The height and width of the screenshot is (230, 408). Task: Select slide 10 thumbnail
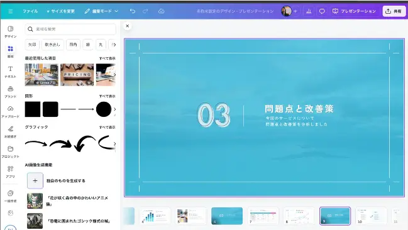tap(371, 216)
